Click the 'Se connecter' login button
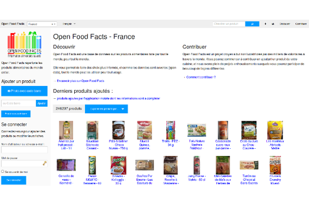Image resolution: width=309 pixels, height=206 pixels. (x=13, y=180)
